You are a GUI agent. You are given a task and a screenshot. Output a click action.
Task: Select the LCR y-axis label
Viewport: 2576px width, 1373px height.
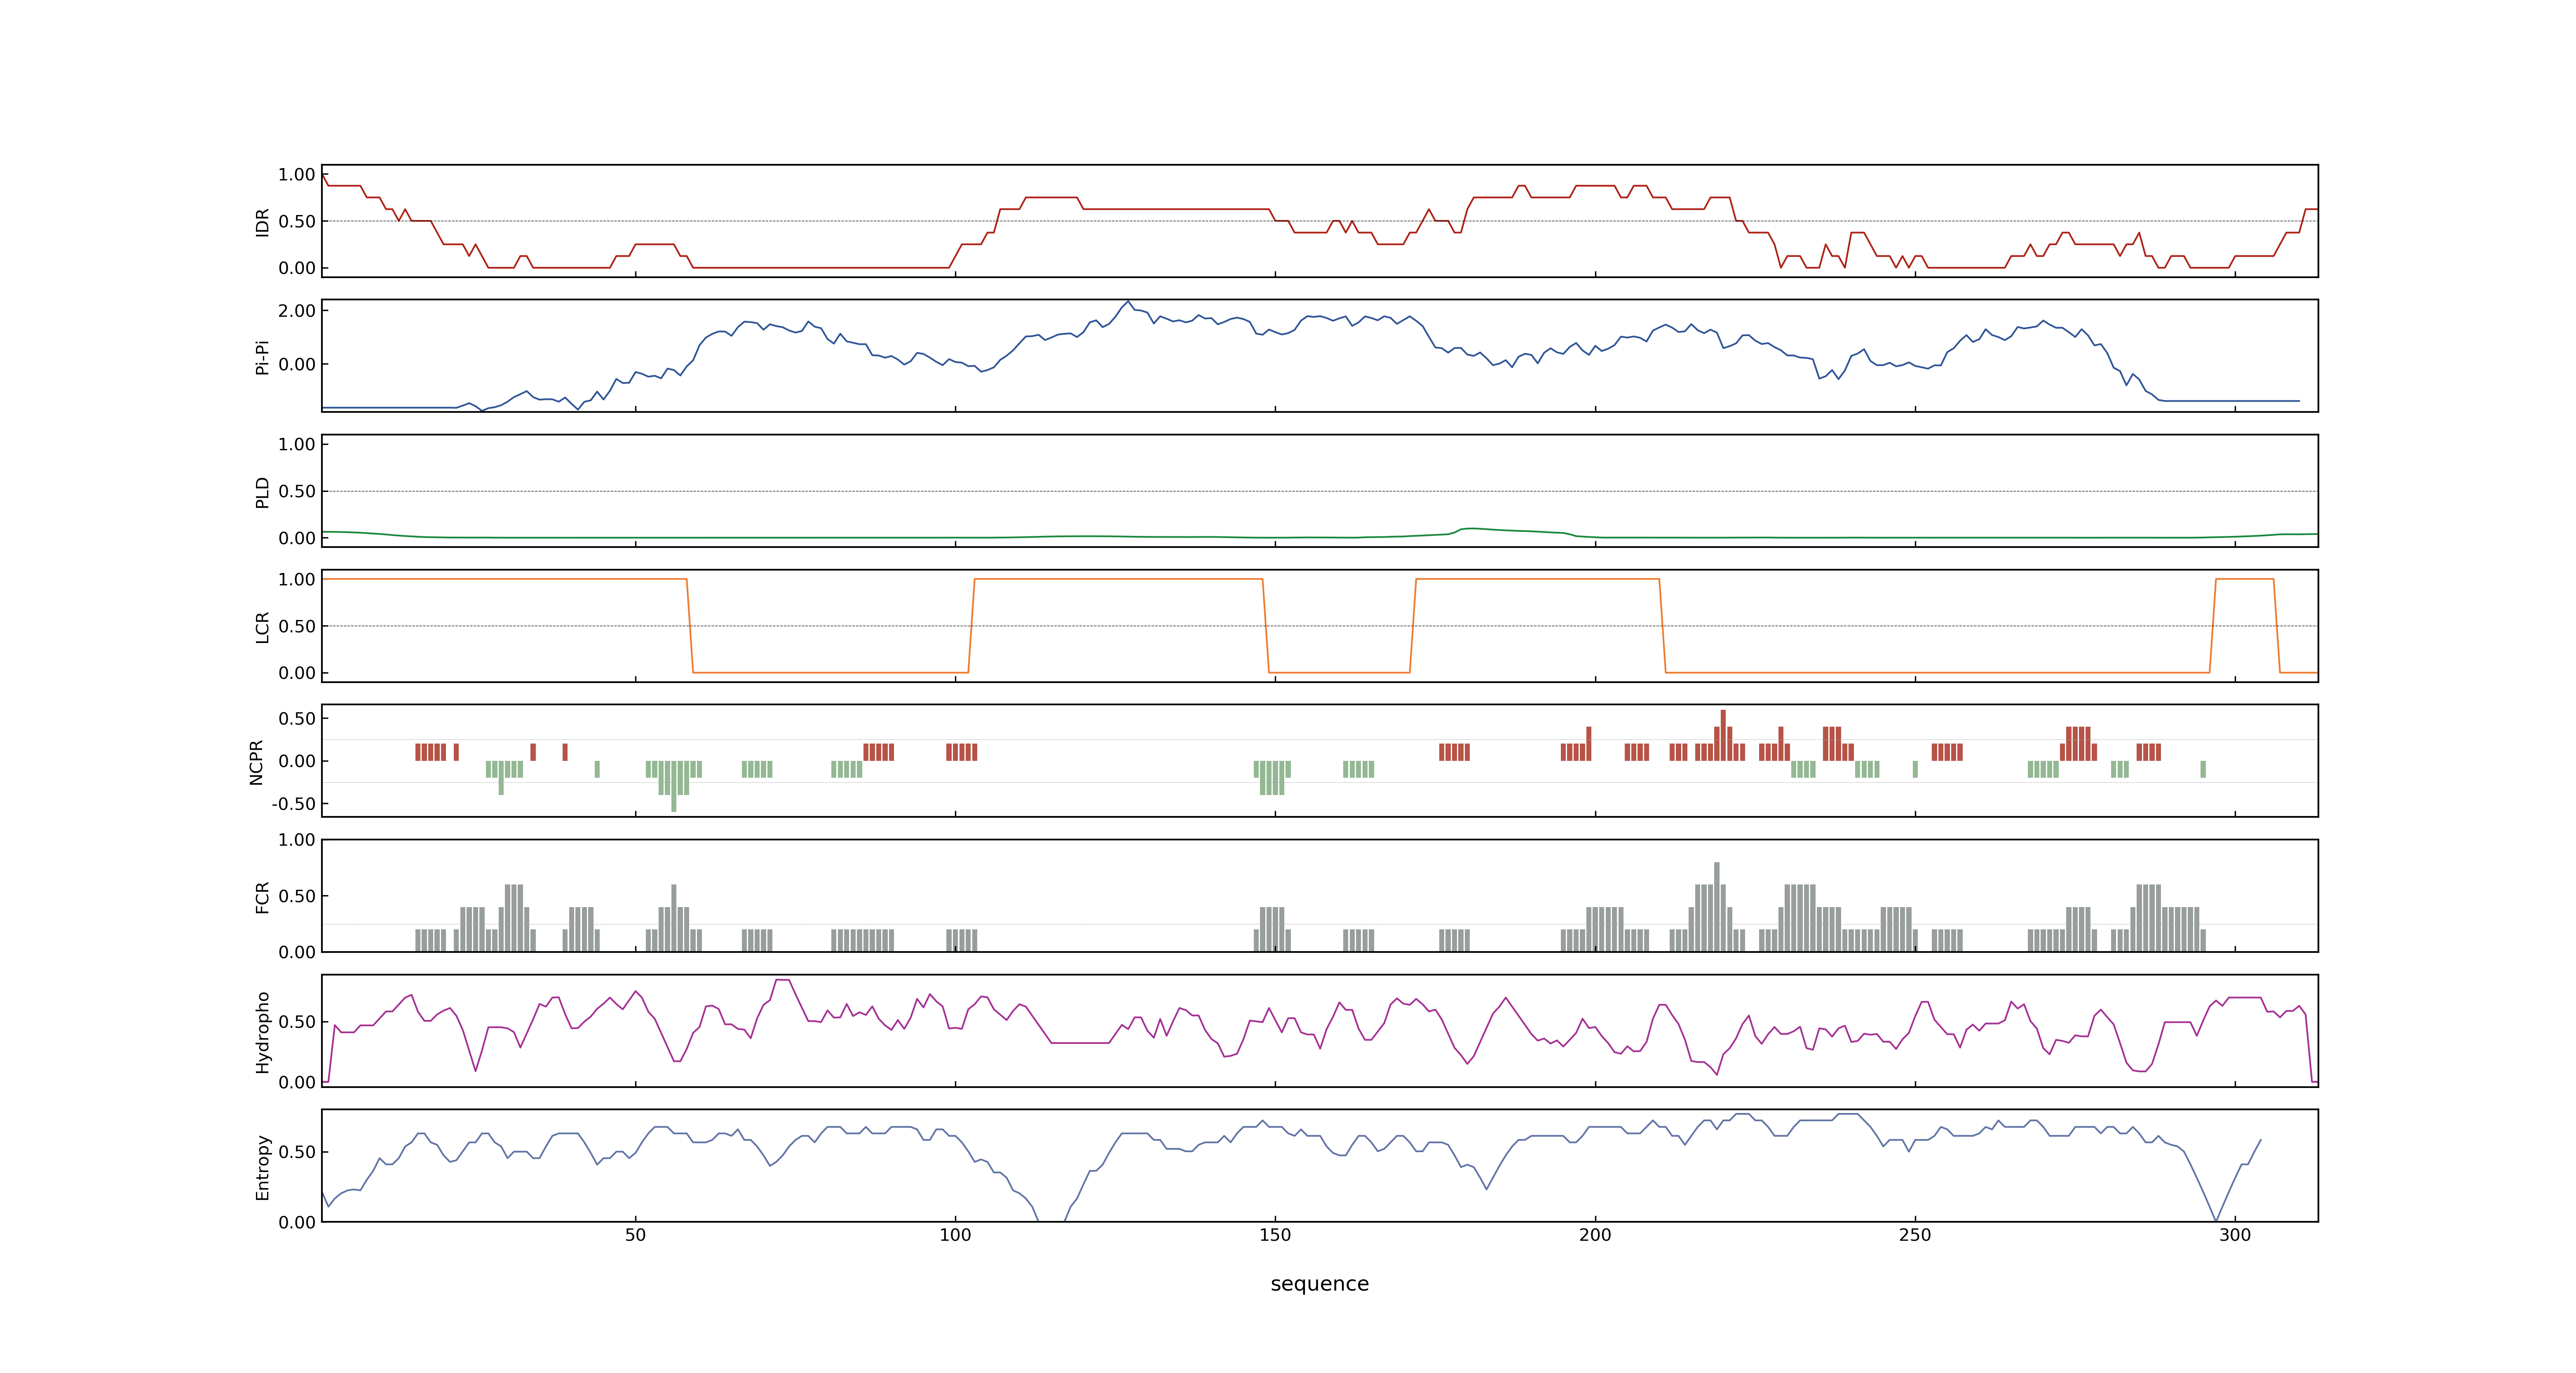coord(262,627)
